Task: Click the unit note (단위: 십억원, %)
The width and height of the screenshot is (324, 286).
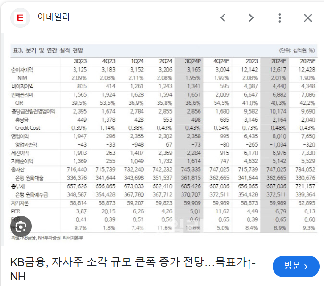Action: [297, 50]
